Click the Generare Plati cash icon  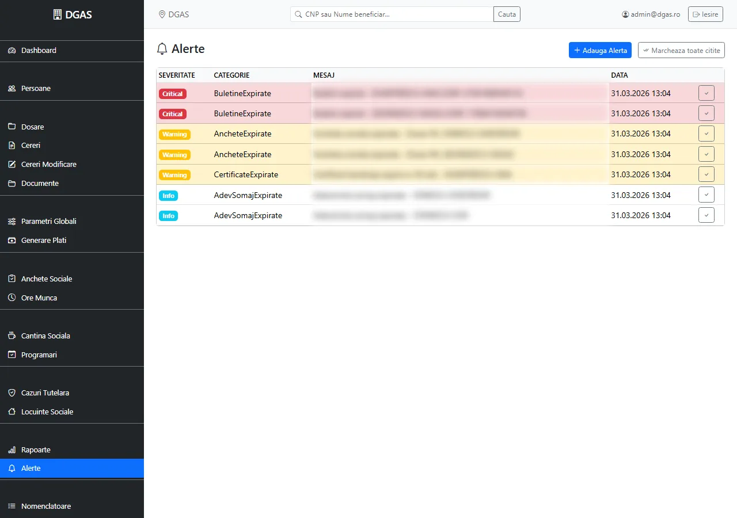pos(12,241)
